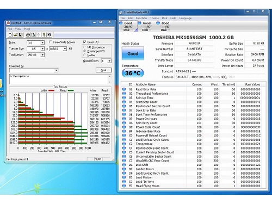Click the Firmware field showing GU001U
The image size is (272, 204).
point(194,43)
